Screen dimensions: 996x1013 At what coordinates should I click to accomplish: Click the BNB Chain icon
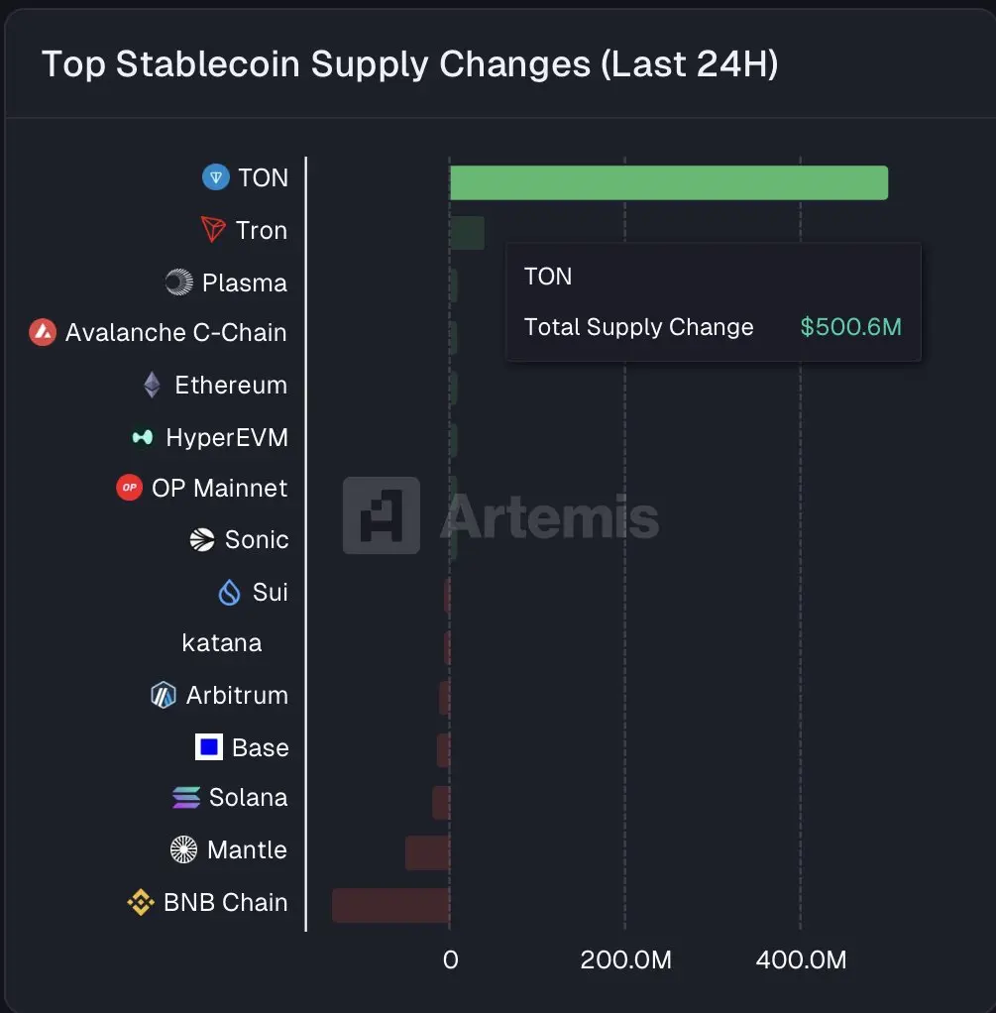141,902
